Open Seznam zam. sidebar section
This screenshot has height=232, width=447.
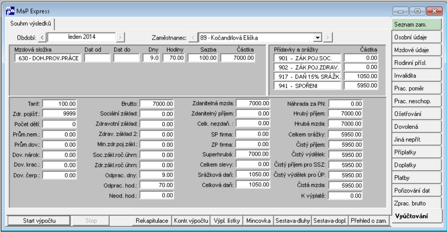[416, 25]
